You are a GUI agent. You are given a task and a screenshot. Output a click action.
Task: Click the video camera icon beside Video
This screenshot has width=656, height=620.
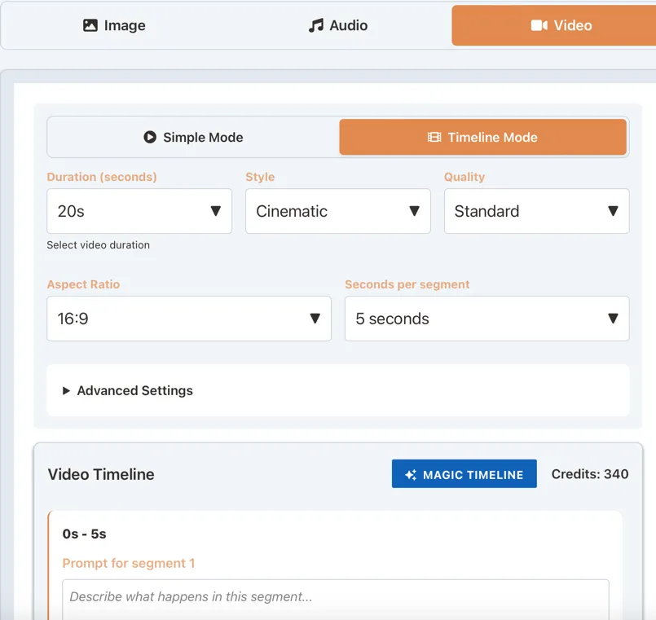click(539, 25)
